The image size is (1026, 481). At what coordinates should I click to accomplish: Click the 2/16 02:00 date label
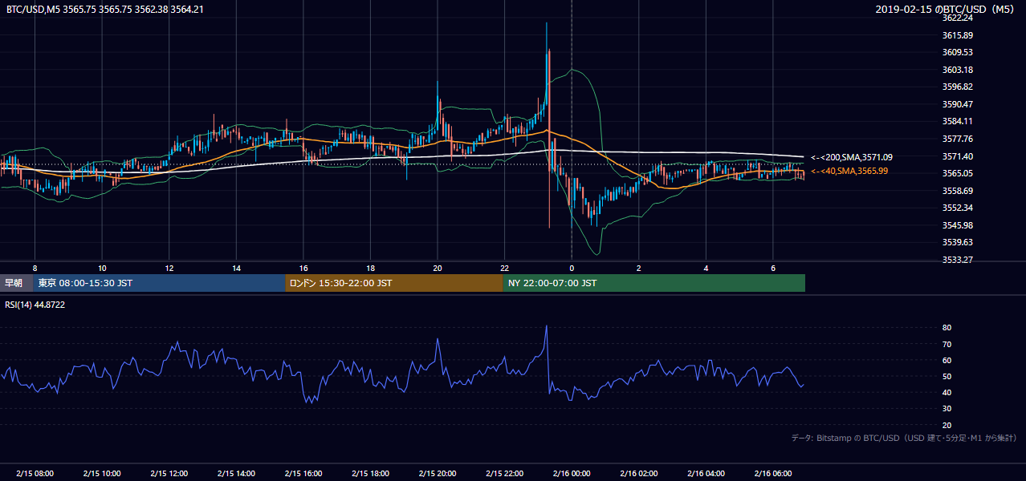click(x=638, y=474)
